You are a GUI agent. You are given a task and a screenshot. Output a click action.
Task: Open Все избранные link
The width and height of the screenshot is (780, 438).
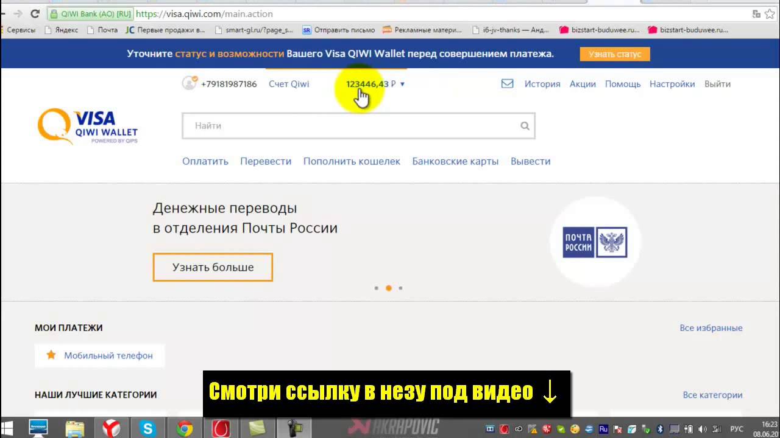[x=711, y=328]
